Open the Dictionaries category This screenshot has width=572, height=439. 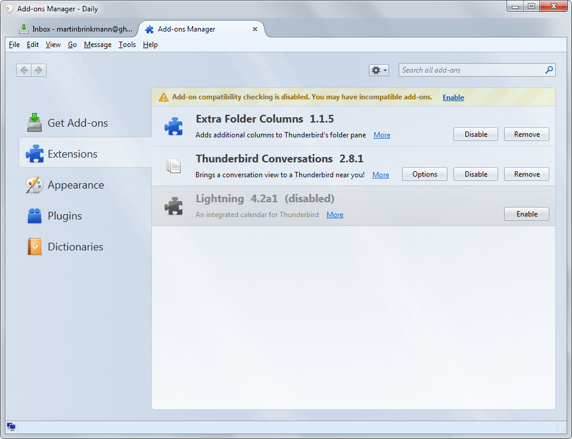[x=85, y=247]
